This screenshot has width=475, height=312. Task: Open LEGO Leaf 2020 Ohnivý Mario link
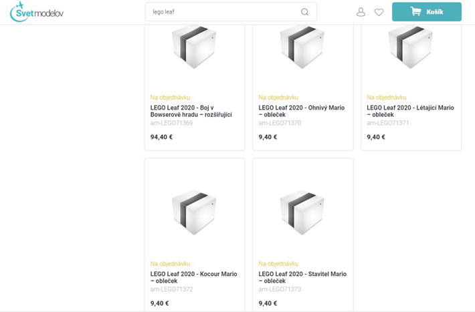coord(302,111)
